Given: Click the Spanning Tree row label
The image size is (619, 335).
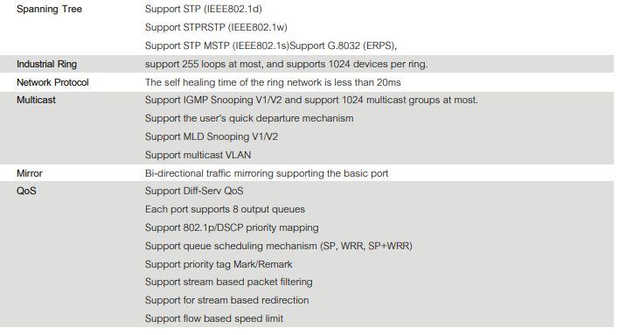Looking at the screenshot, I should 49,9.
